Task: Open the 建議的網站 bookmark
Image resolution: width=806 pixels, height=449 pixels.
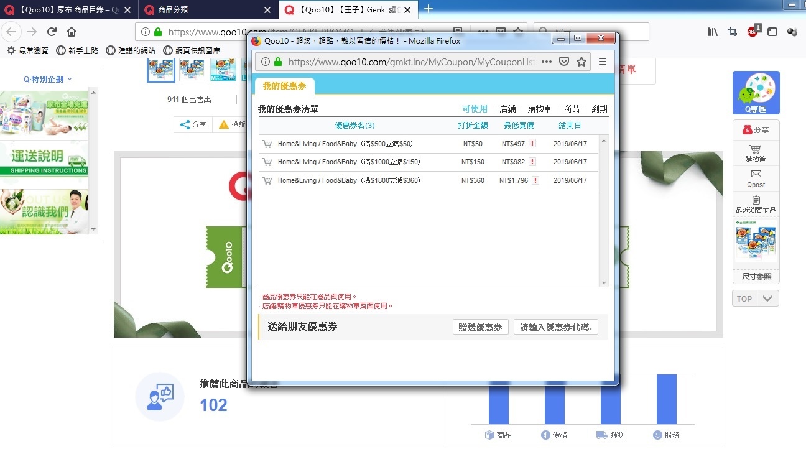Action: coord(131,50)
